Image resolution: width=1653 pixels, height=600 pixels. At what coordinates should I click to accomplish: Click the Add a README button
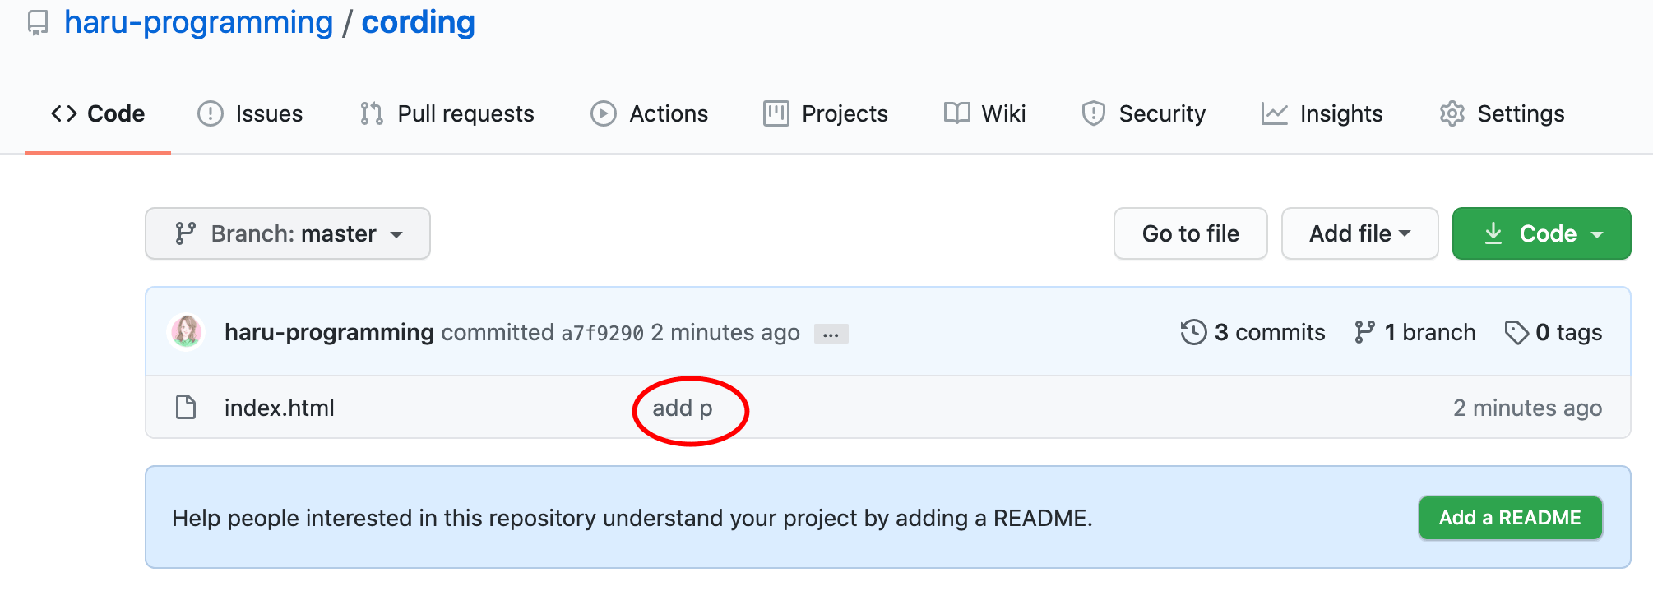[1510, 517]
